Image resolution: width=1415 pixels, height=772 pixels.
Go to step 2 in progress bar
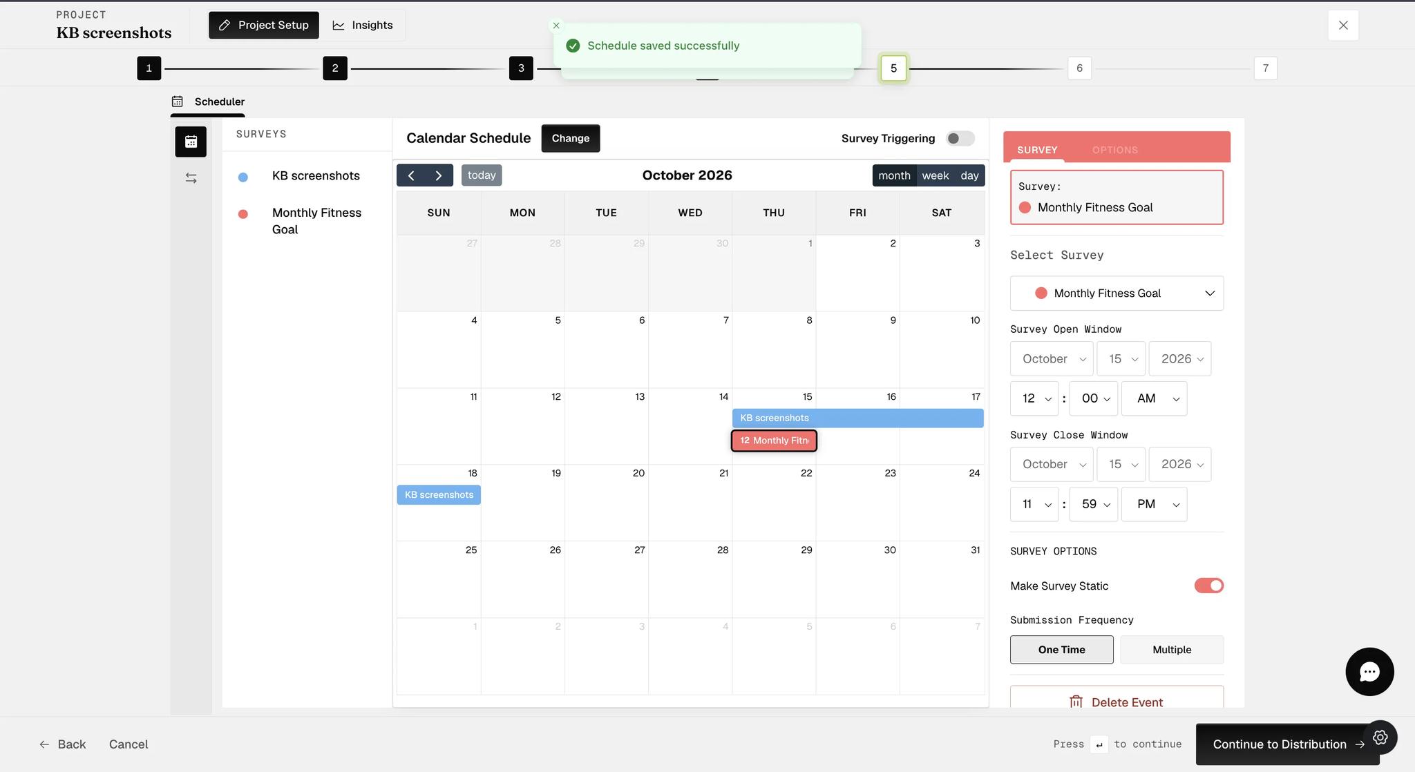[x=335, y=68]
